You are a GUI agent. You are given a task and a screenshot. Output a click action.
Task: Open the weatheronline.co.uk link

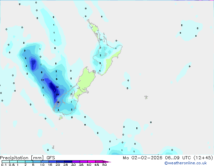tap(186, 163)
